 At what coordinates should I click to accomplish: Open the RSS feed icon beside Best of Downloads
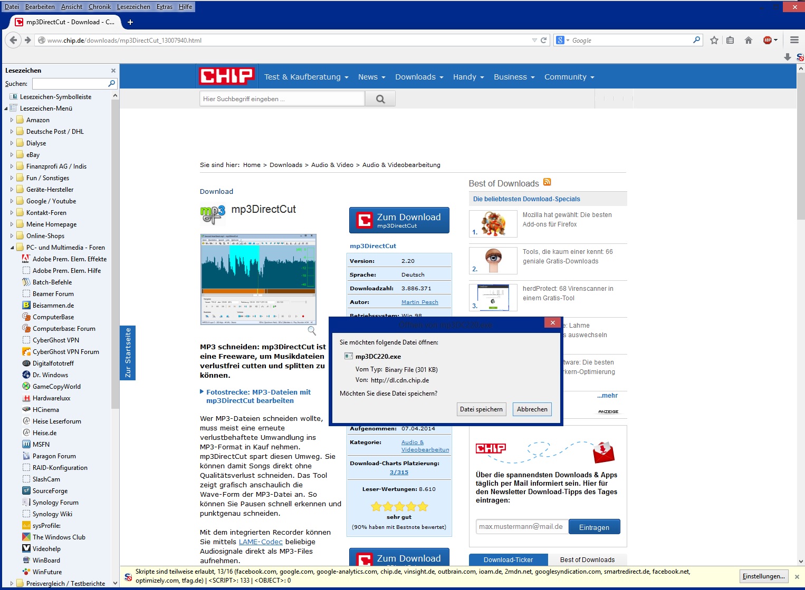coord(547,182)
